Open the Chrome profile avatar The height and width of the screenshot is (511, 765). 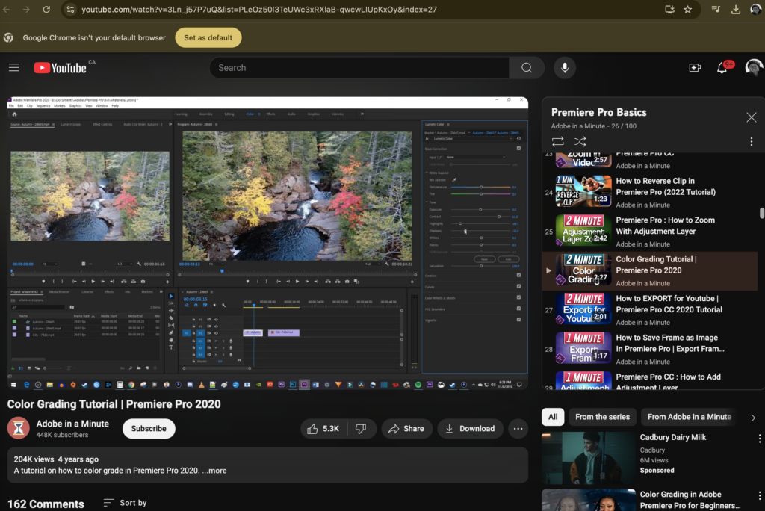click(x=756, y=9)
